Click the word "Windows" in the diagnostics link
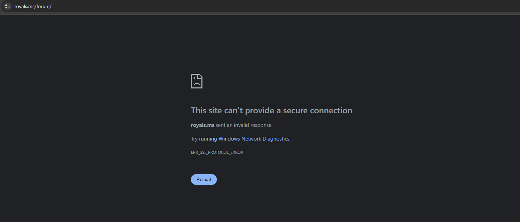The width and height of the screenshot is (520, 222). pos(229,139)
